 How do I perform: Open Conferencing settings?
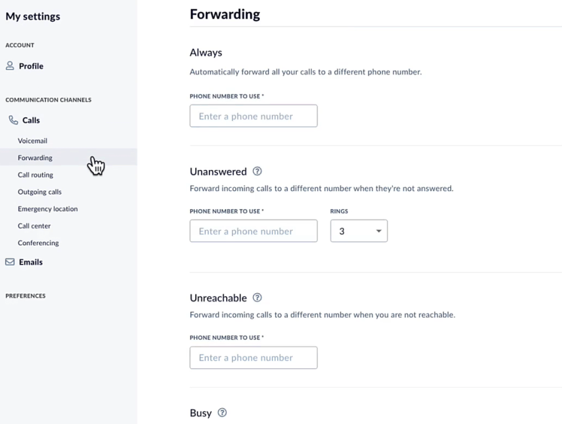tap(38, 243)
